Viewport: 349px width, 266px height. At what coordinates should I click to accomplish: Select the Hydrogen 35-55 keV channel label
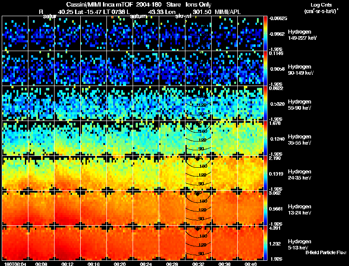[x=300, y=140]
